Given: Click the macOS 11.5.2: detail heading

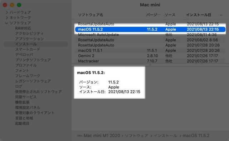Looking at the screenshot, I should (x=91, y=73).
